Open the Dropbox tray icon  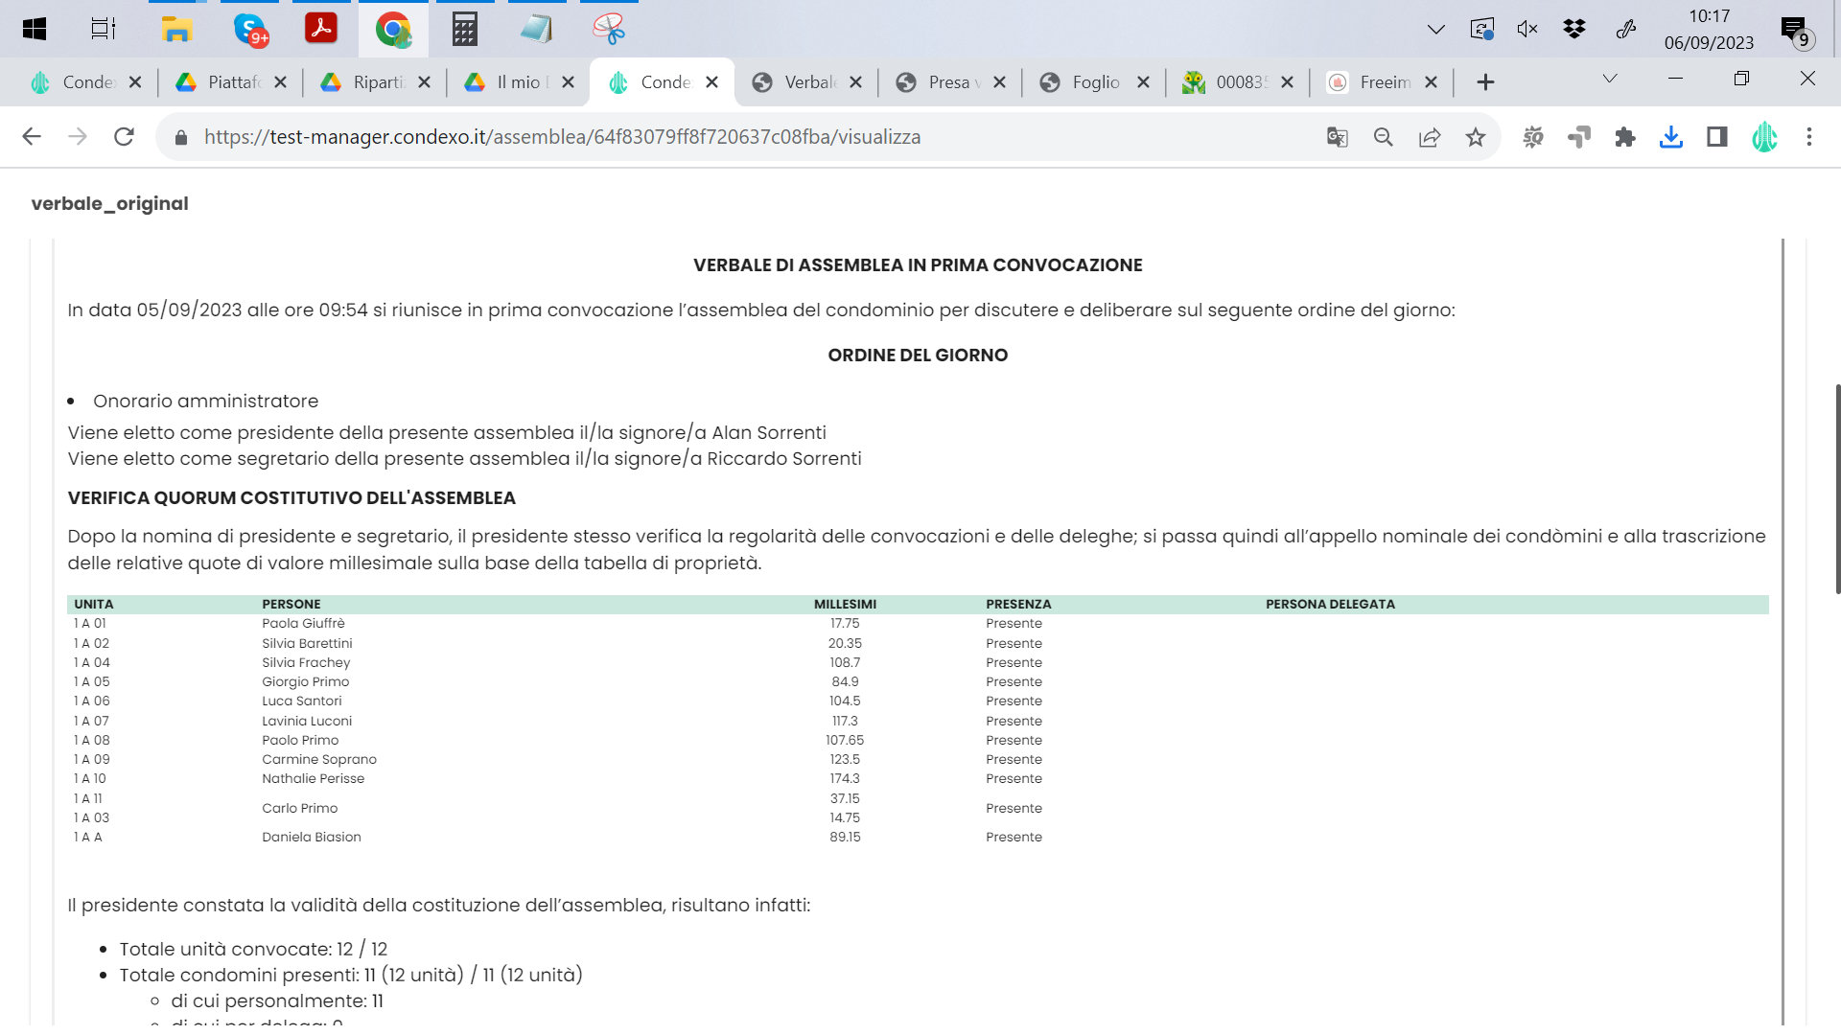tap(1573, 29)
